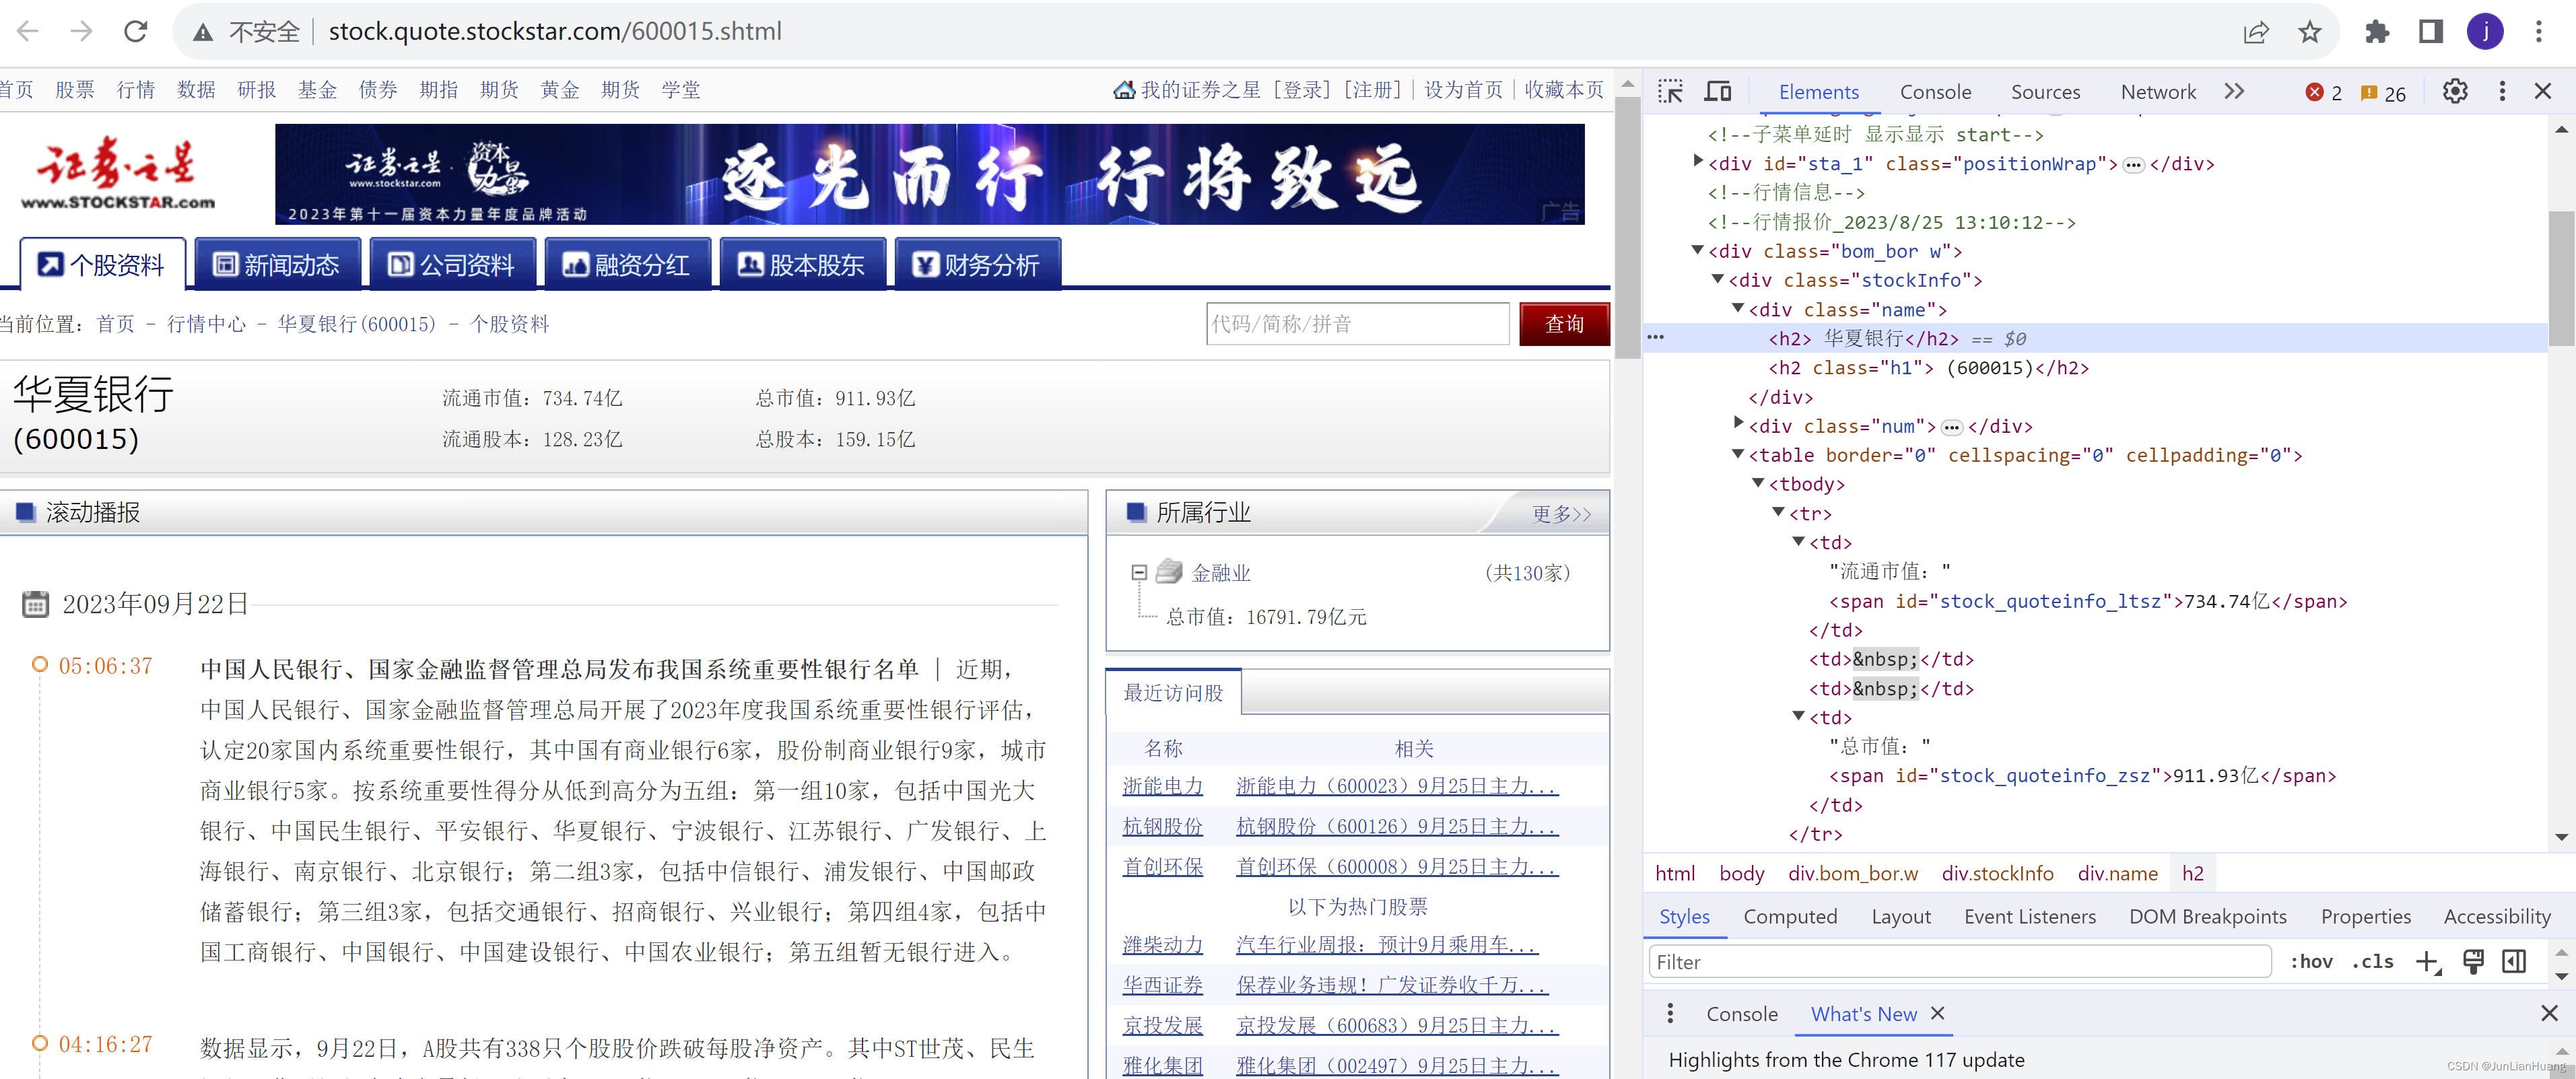Screen dimensions: 2576x1079
Task: Toggle the device emulation toolbar
Action: (1718, 91)
